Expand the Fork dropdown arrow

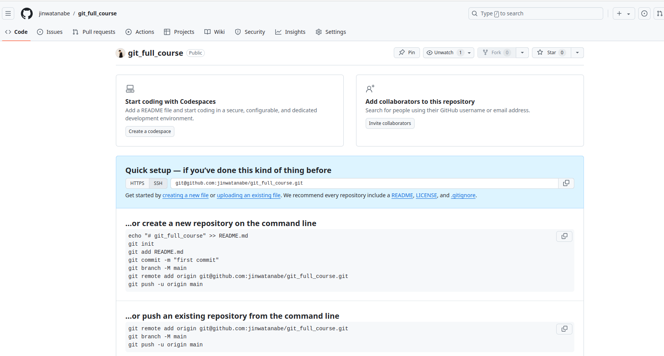[x=522, y=53]
